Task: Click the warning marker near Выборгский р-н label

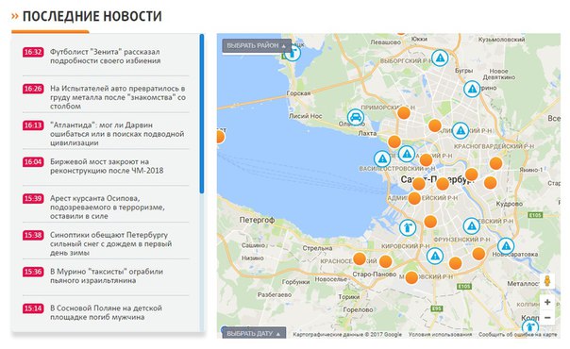Action: click(x=440, y=58)
